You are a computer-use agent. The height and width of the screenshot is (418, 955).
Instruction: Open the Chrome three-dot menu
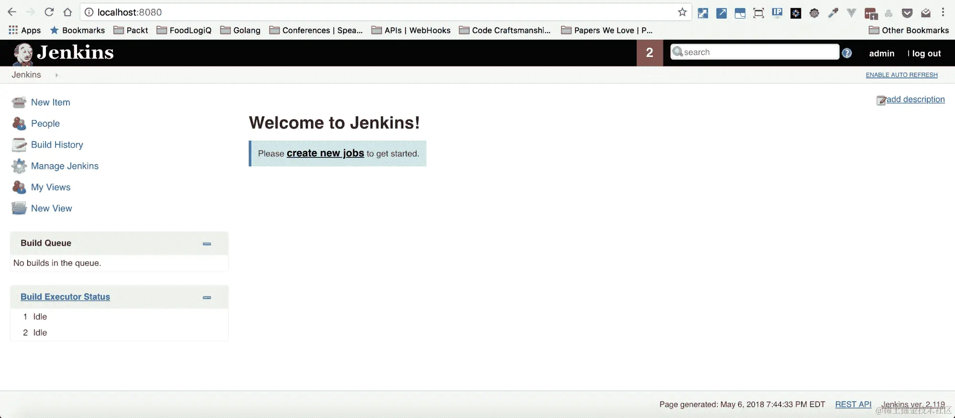(x=943, y=12)
